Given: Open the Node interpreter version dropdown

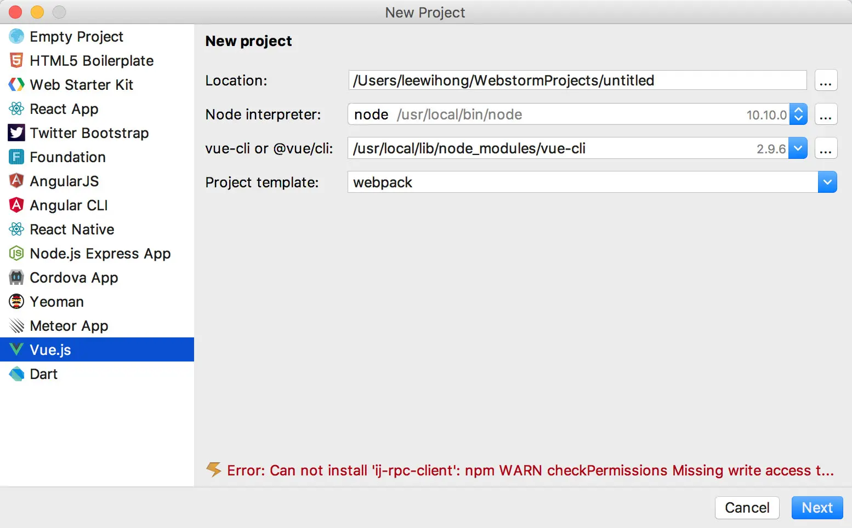Looking at the screenshot, I should 798,114.
